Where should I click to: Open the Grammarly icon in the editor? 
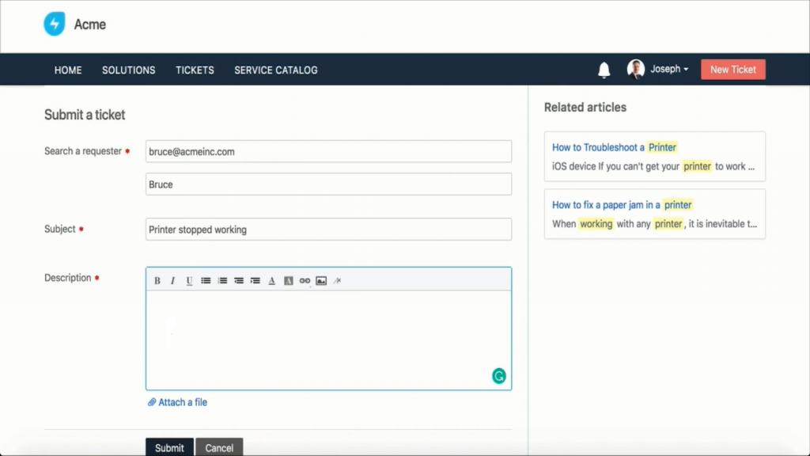click(498, 376)
